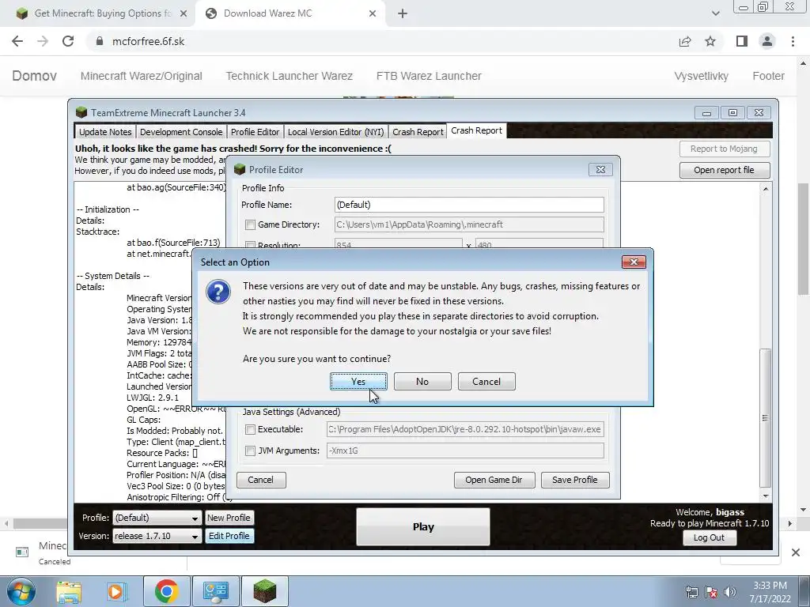Click crash report scrollbar down arrow

click(766, 496)
